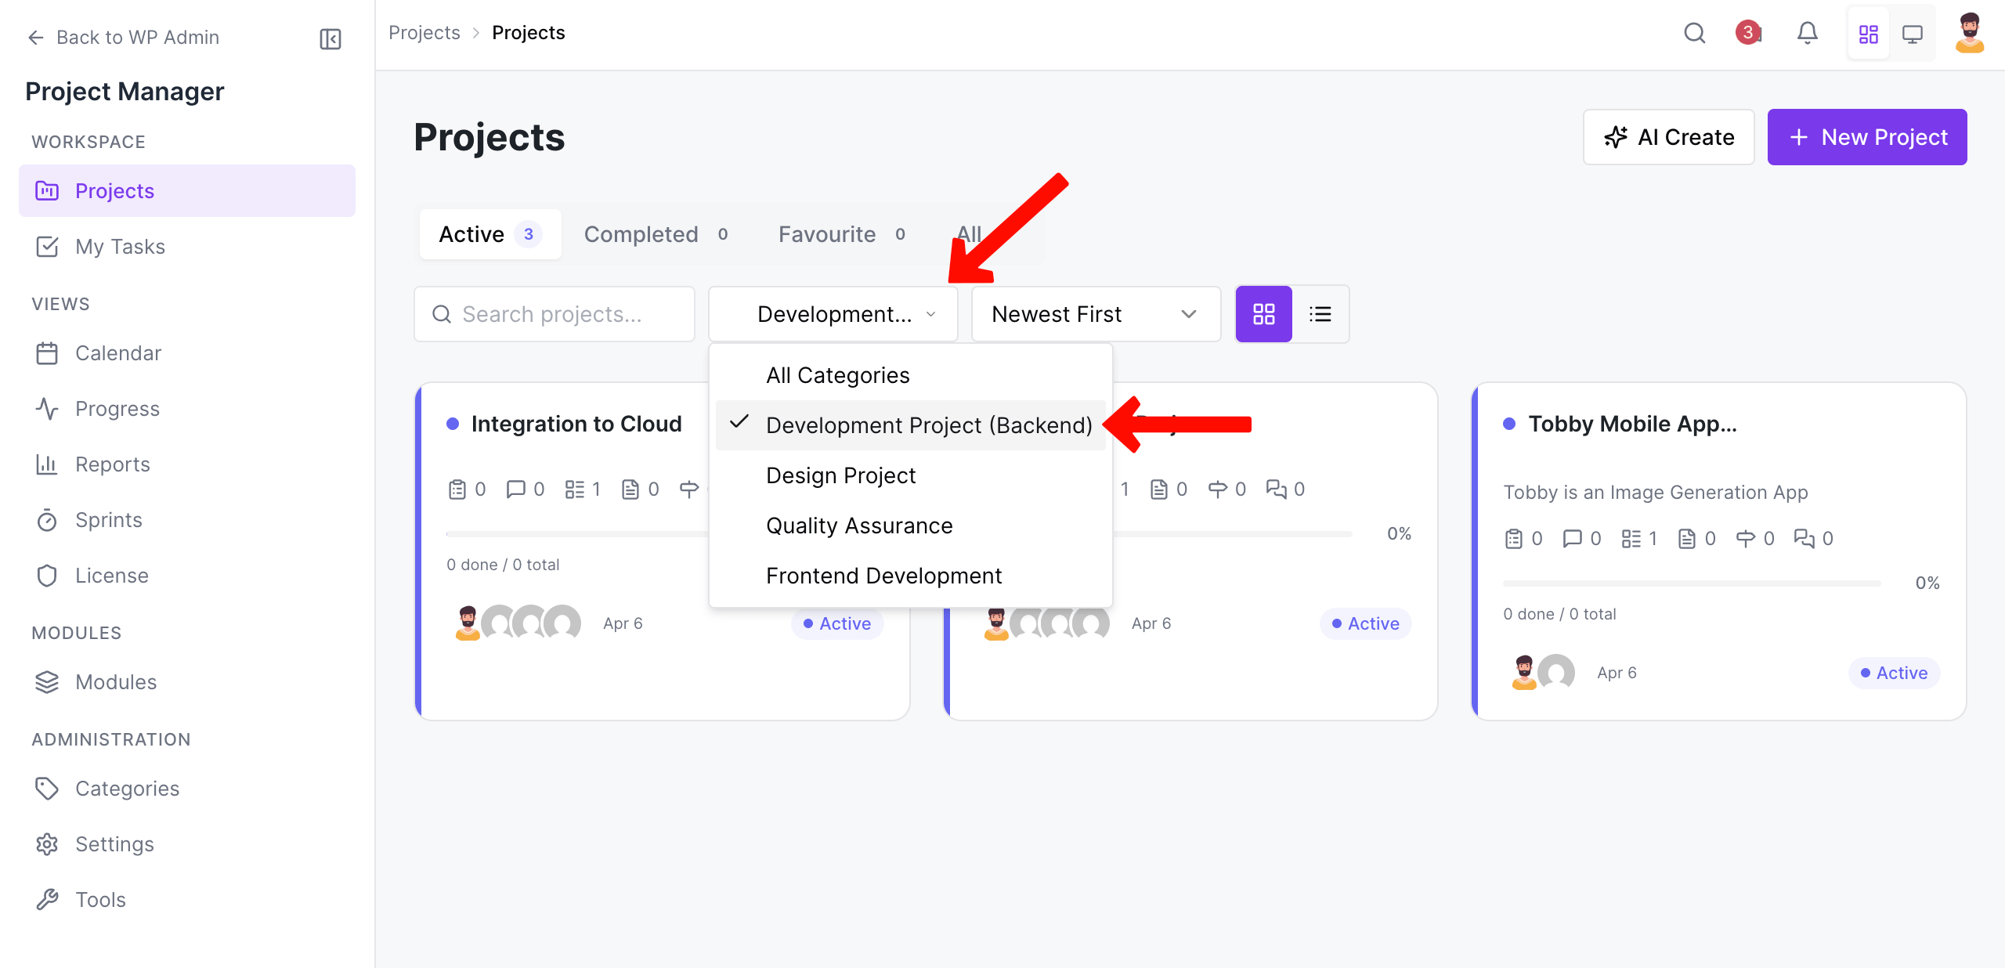Toggle the grid view layout
Screen dimensions: 2005x968
[x=1263, y=314]
